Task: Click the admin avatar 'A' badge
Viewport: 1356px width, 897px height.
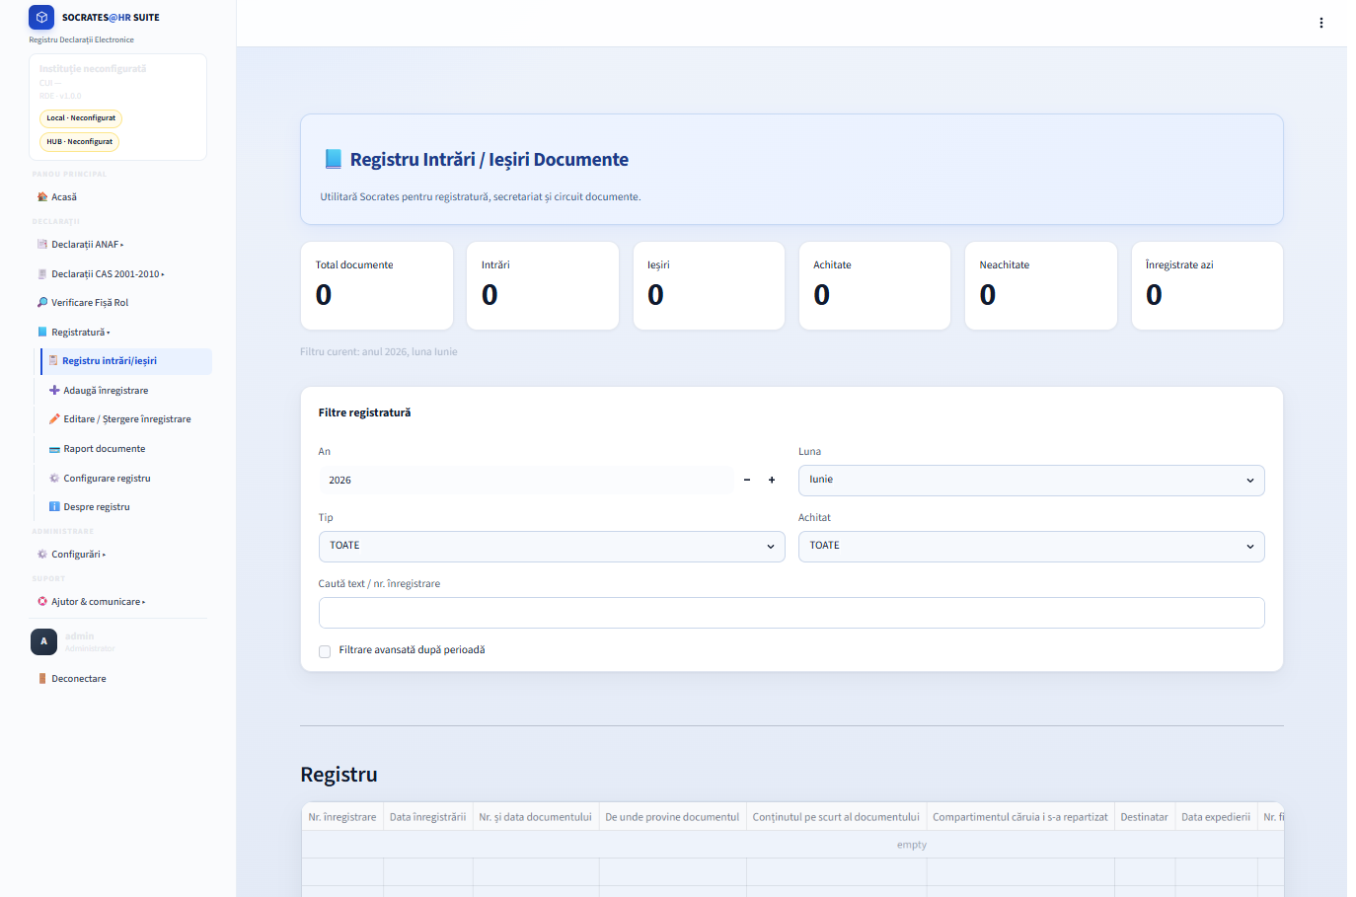Action: (43, 641)
